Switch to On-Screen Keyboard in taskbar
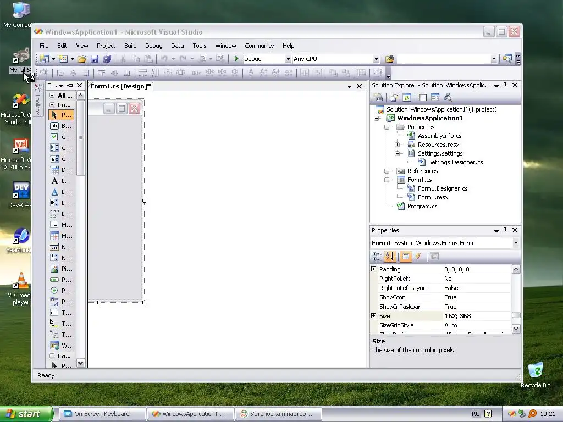Image resolution: width=563 pixels, height=422 pixels. [x=102, y=414]
